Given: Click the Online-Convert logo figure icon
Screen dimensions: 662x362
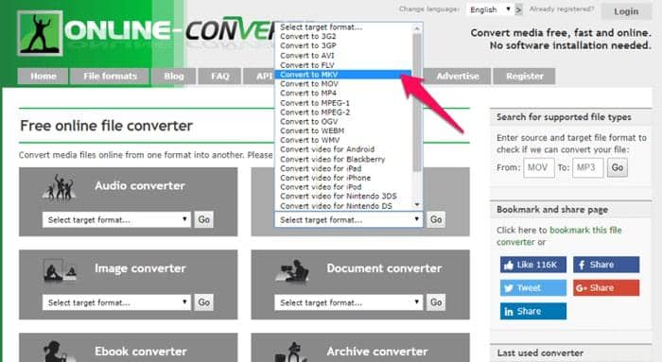Looking at the screenshot, I should click(x=40, y=33).
